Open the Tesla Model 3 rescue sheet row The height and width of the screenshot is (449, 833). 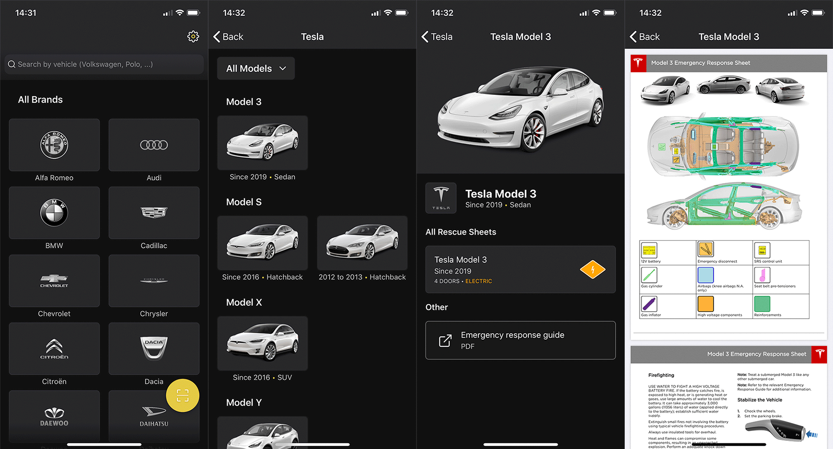tap(521, 269)
